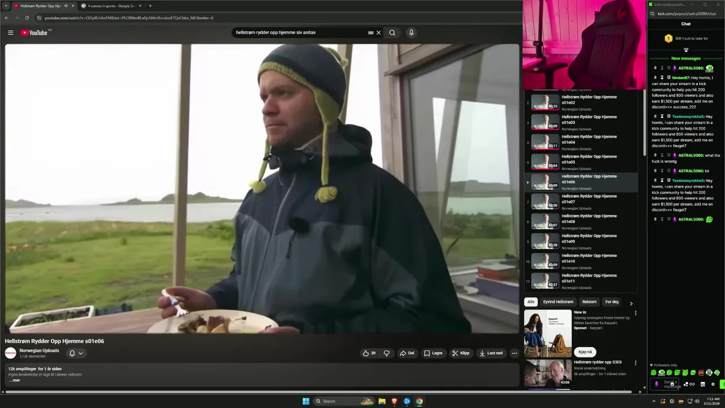Reload the YouTube page
Screen dimensions: 725x408
coord(27,18)
